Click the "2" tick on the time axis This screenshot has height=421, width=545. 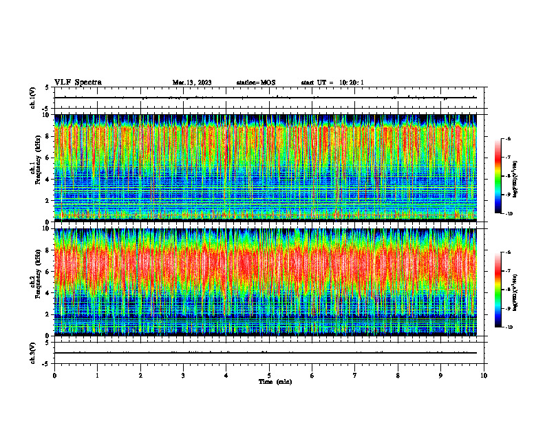pos(140,376)
